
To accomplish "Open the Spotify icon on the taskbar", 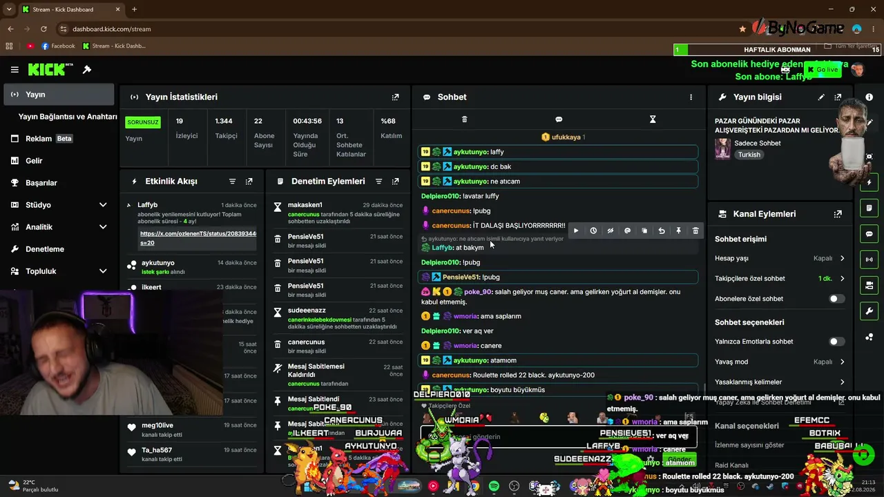I will click(x=494, y=487).
